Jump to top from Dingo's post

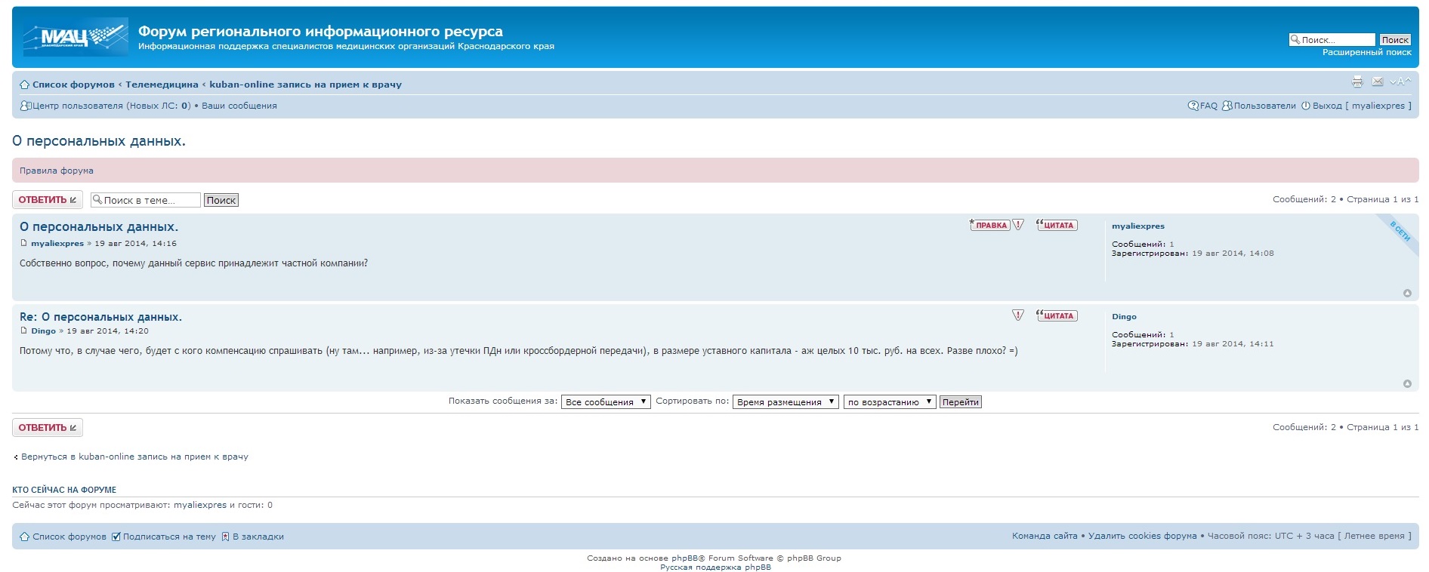point(1407,384)
